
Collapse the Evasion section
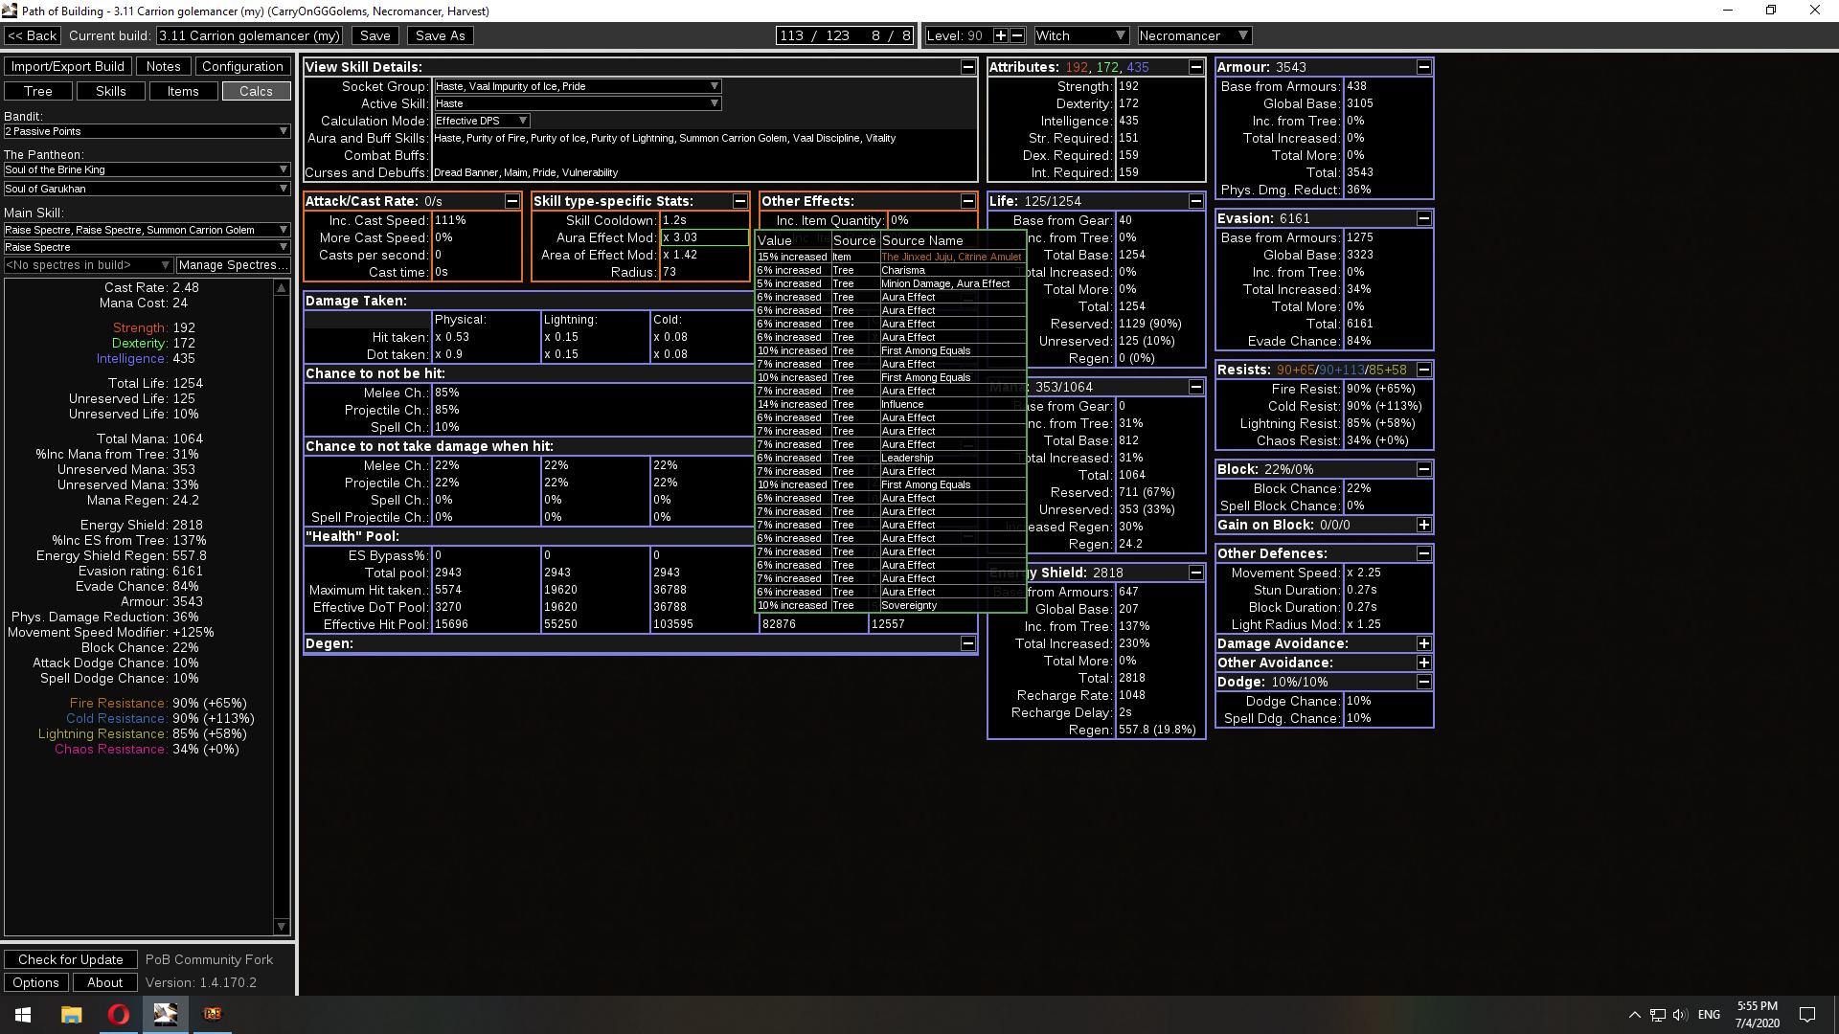[1423, 218]
